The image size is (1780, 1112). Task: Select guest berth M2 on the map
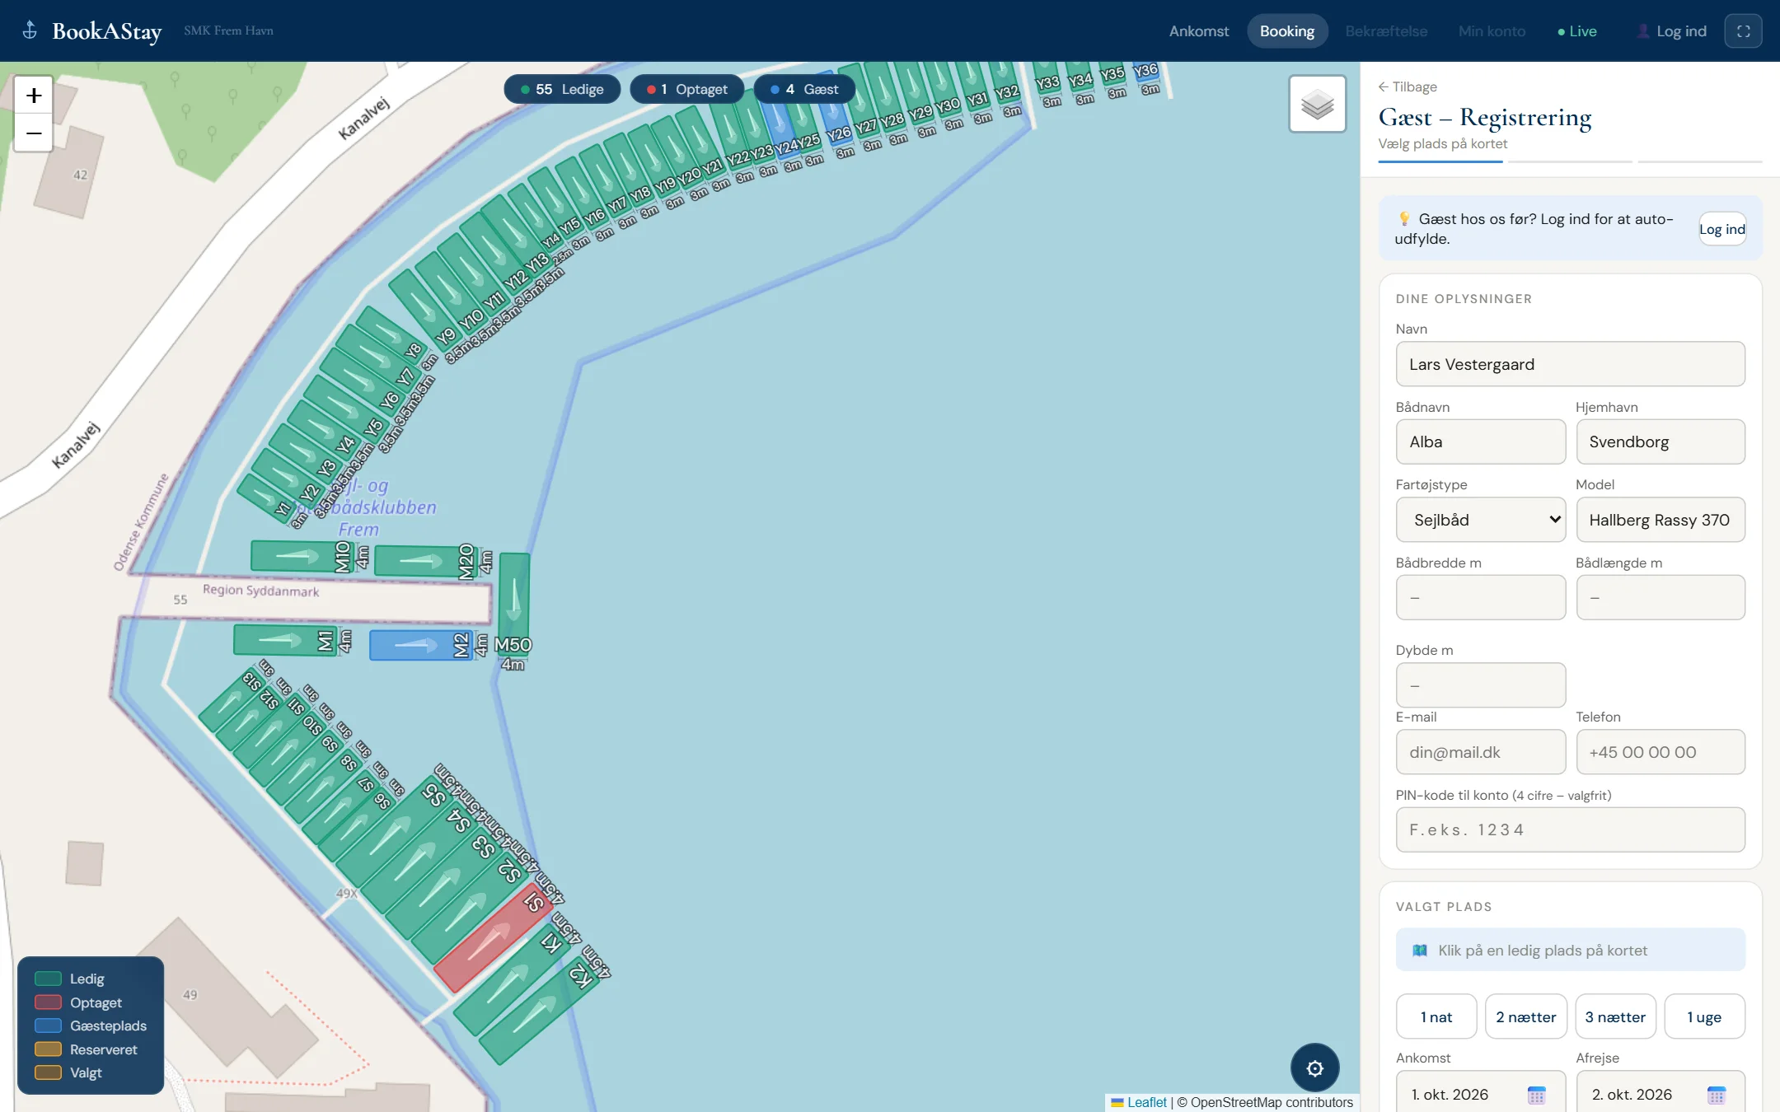(421, 645)
